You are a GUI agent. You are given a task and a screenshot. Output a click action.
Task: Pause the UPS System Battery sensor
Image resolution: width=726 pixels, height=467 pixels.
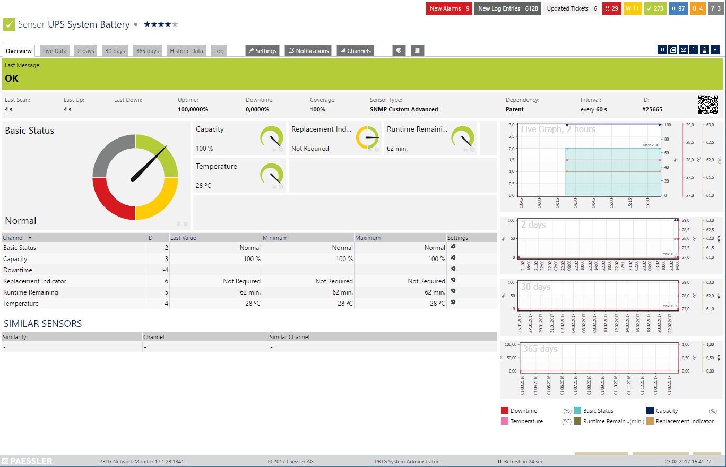click(x=662, y=49)
